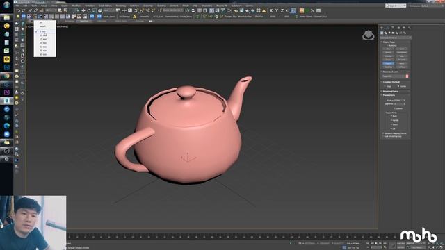Open Chrome from the Windows taskbar
Viewport: 445px width, 250px height.
click(6, 76)
